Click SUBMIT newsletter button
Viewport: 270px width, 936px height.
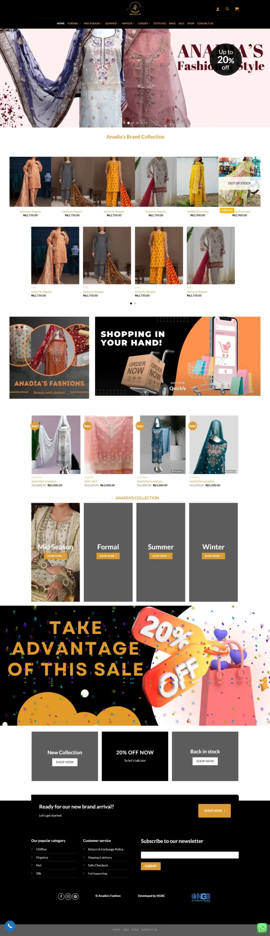151,866
